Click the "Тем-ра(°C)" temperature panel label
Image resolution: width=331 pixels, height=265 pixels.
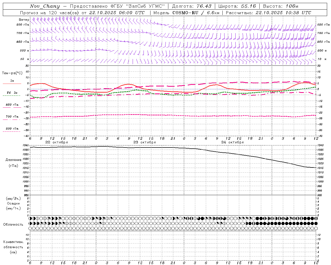coord(12,73)
